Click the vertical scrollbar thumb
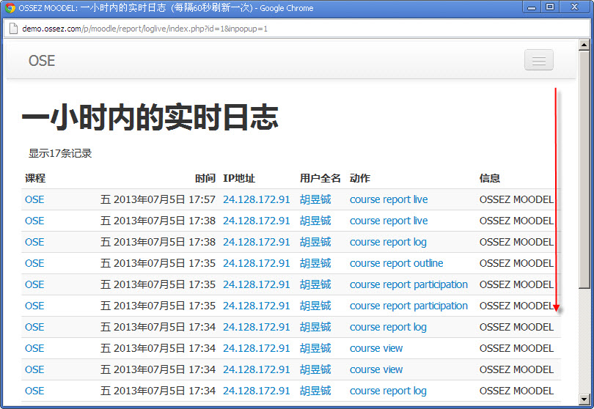Image resolution: width=594 pixels, height=409 pixels. click(x=584, y=169)
